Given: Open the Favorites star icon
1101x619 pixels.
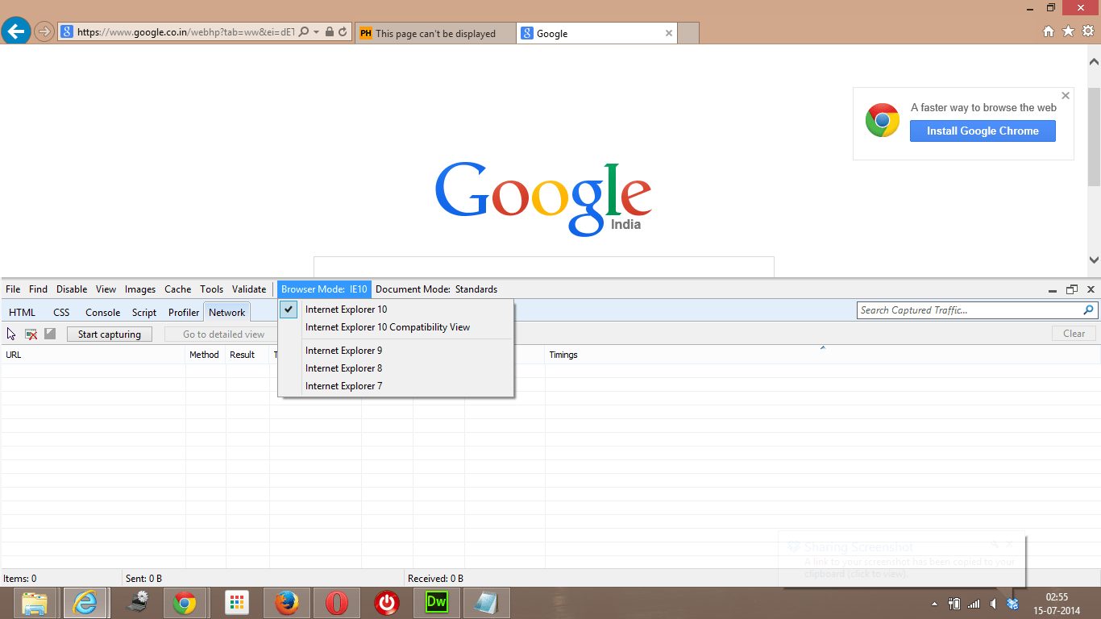Looking at the screenshot, I should click(1069, 30).
